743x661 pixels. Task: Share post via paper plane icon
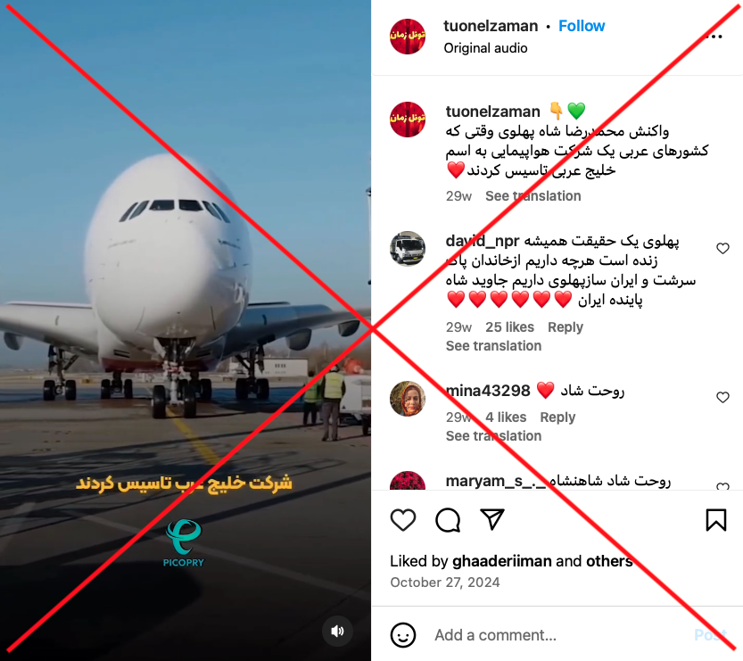coord(492,519)
